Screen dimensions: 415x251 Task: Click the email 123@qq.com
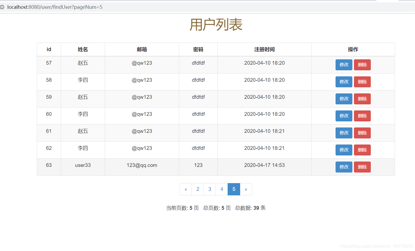coord(142,165)
